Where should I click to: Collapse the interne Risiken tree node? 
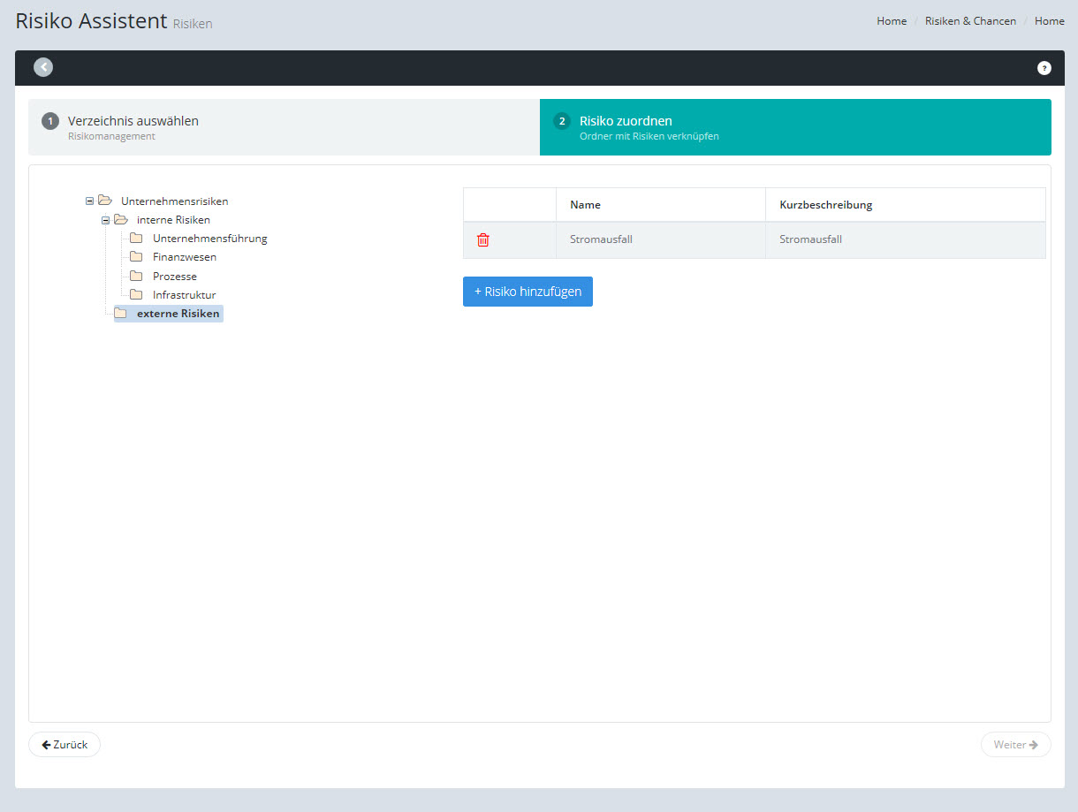point(105,220)
